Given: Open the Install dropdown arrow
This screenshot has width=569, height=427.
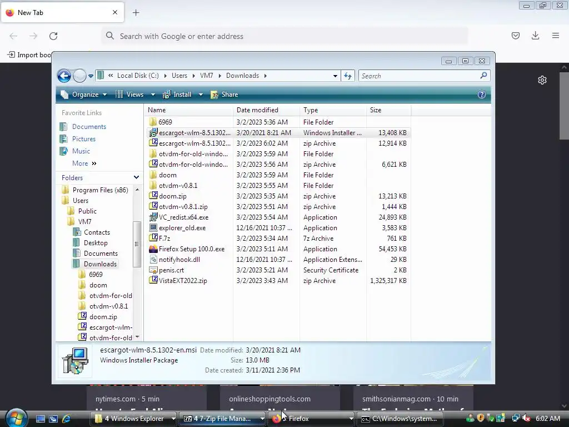Looking at the screenshot, I should point(200,95).
